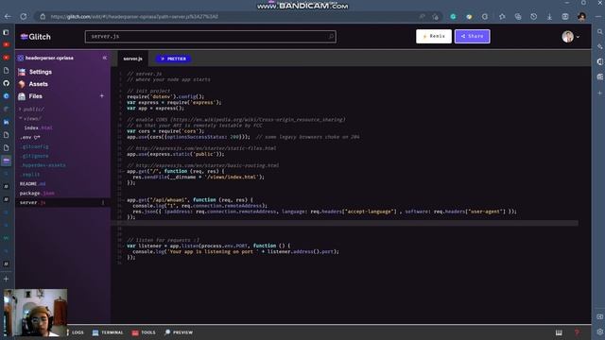
Task: Click the Files section header
Action: point(30,96)
